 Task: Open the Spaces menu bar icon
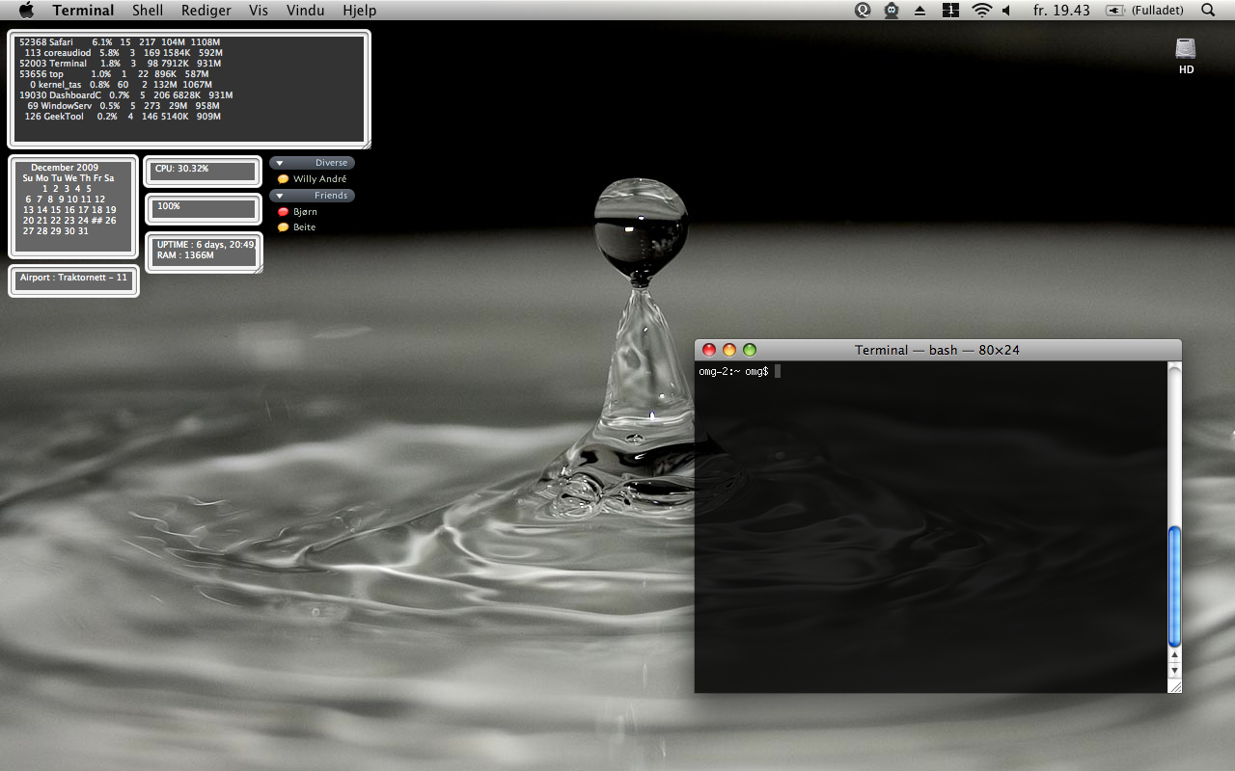point(950,11)
